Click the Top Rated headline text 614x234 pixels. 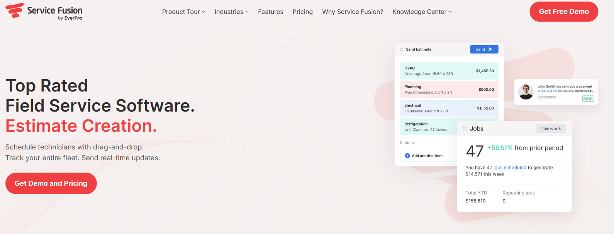[47, 86]
